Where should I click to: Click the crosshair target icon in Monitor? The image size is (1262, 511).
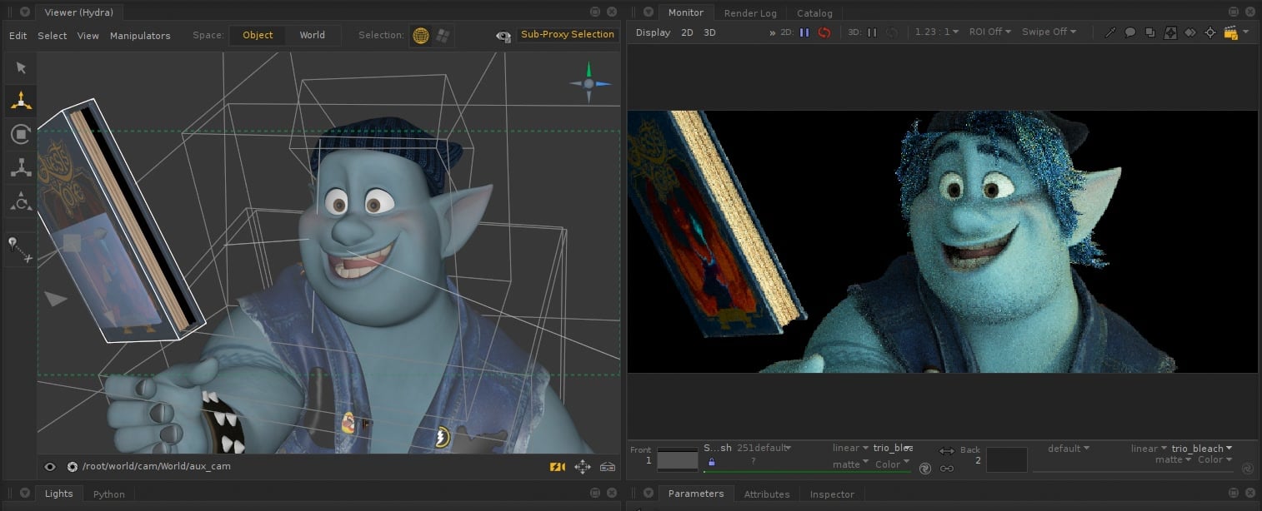pyautogui.click(x=1209, y=32)
